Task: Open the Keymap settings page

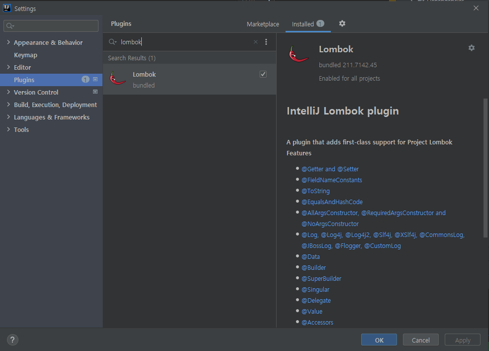Action: 25,55
